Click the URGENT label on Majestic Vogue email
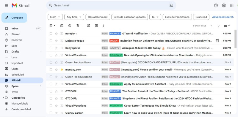 114,41
